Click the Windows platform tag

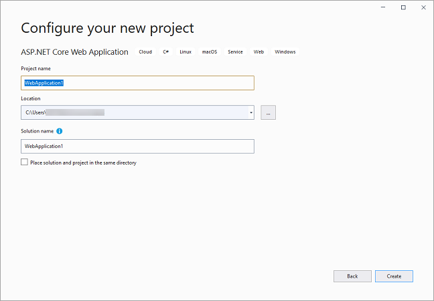[x=285, y=52]
